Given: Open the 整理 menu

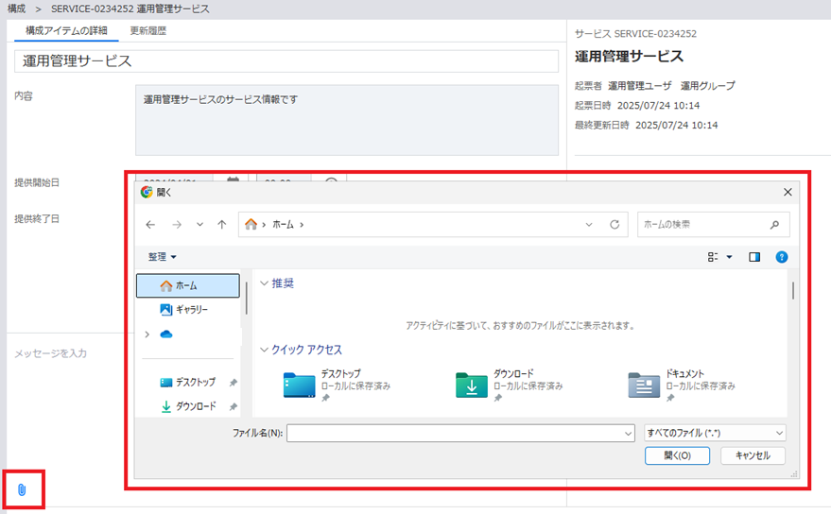Looking at the screenshot, I should point(162,257).
